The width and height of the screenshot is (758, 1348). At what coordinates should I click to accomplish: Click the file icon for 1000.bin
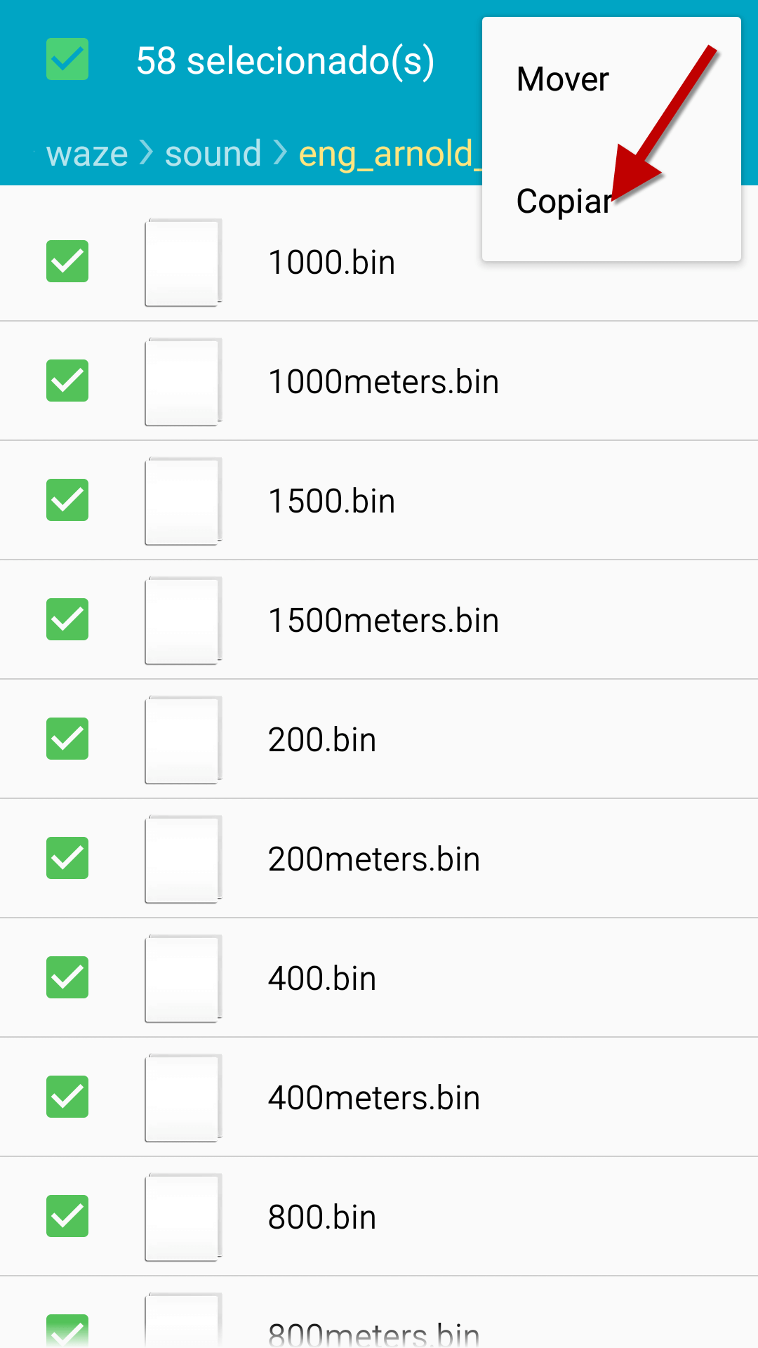click(182, 263)
